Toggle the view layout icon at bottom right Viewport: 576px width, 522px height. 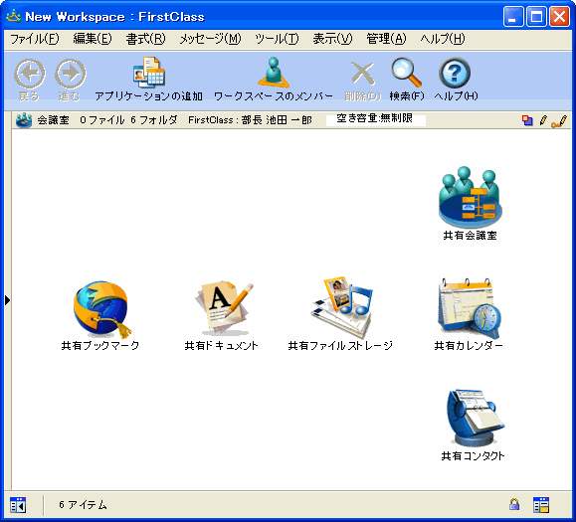541,505
